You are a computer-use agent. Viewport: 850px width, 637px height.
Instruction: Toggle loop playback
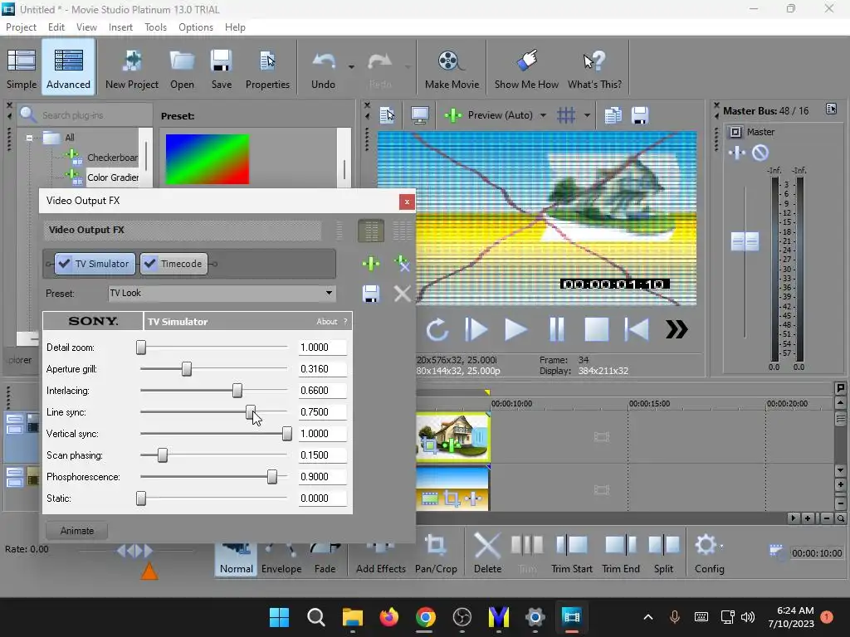(437, 329)
